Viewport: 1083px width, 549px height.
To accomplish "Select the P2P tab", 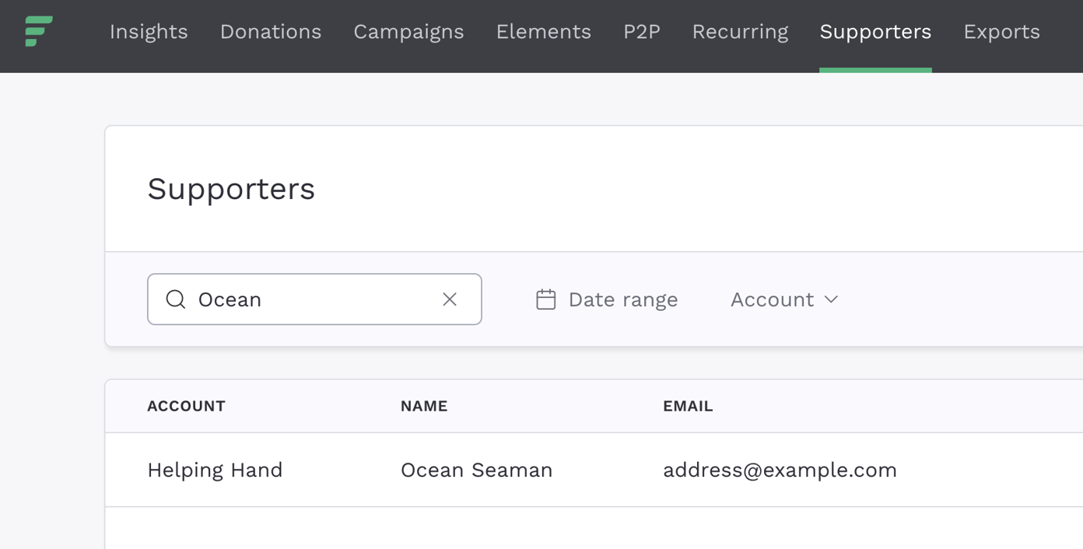I will [x=642, y=32].
